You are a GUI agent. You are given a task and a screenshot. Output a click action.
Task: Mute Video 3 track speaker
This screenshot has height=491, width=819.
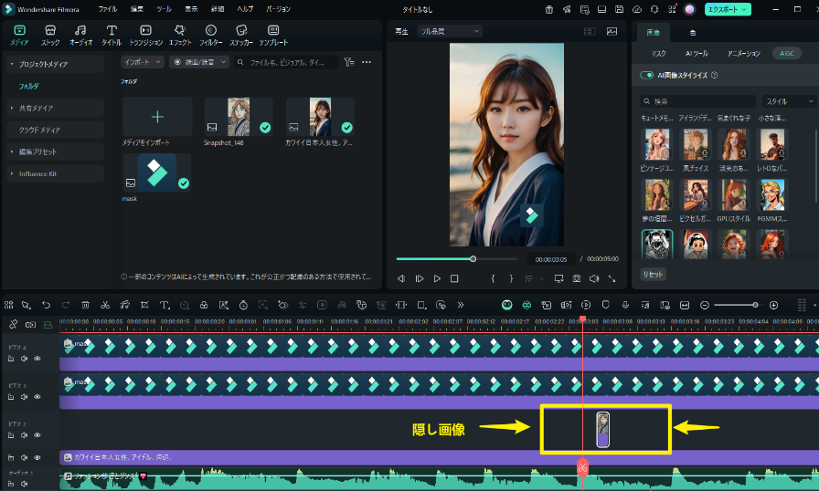24,397
